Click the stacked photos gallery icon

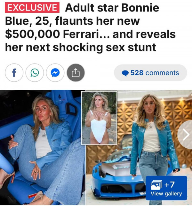(x=156, y=185)
